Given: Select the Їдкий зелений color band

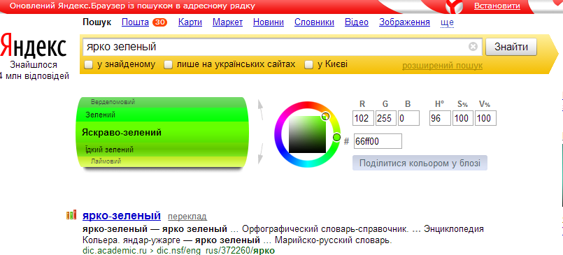Looking at the screenshot, I should [162, 150].
